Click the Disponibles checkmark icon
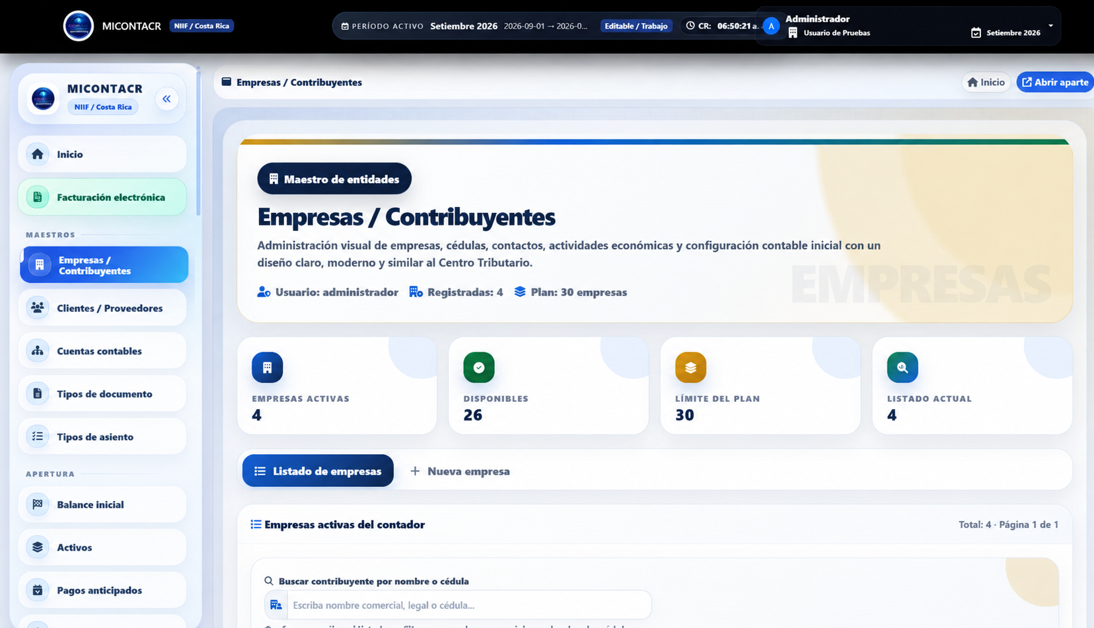The height and width of the screenshot is (628, 1094). [x=479, y=368]
